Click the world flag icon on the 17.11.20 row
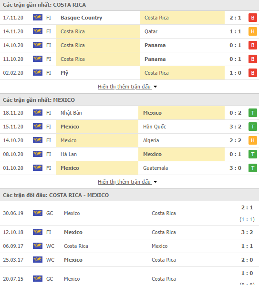The image size is (259, 285). point(38,18)
